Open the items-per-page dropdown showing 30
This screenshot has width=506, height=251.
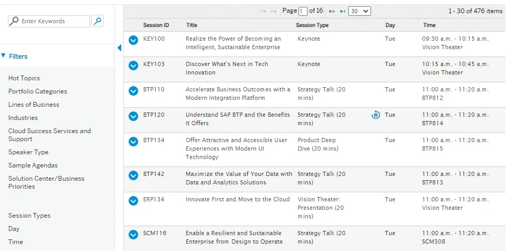[359, 11]
